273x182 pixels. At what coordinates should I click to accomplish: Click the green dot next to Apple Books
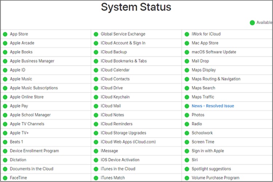tap(5, 52)
